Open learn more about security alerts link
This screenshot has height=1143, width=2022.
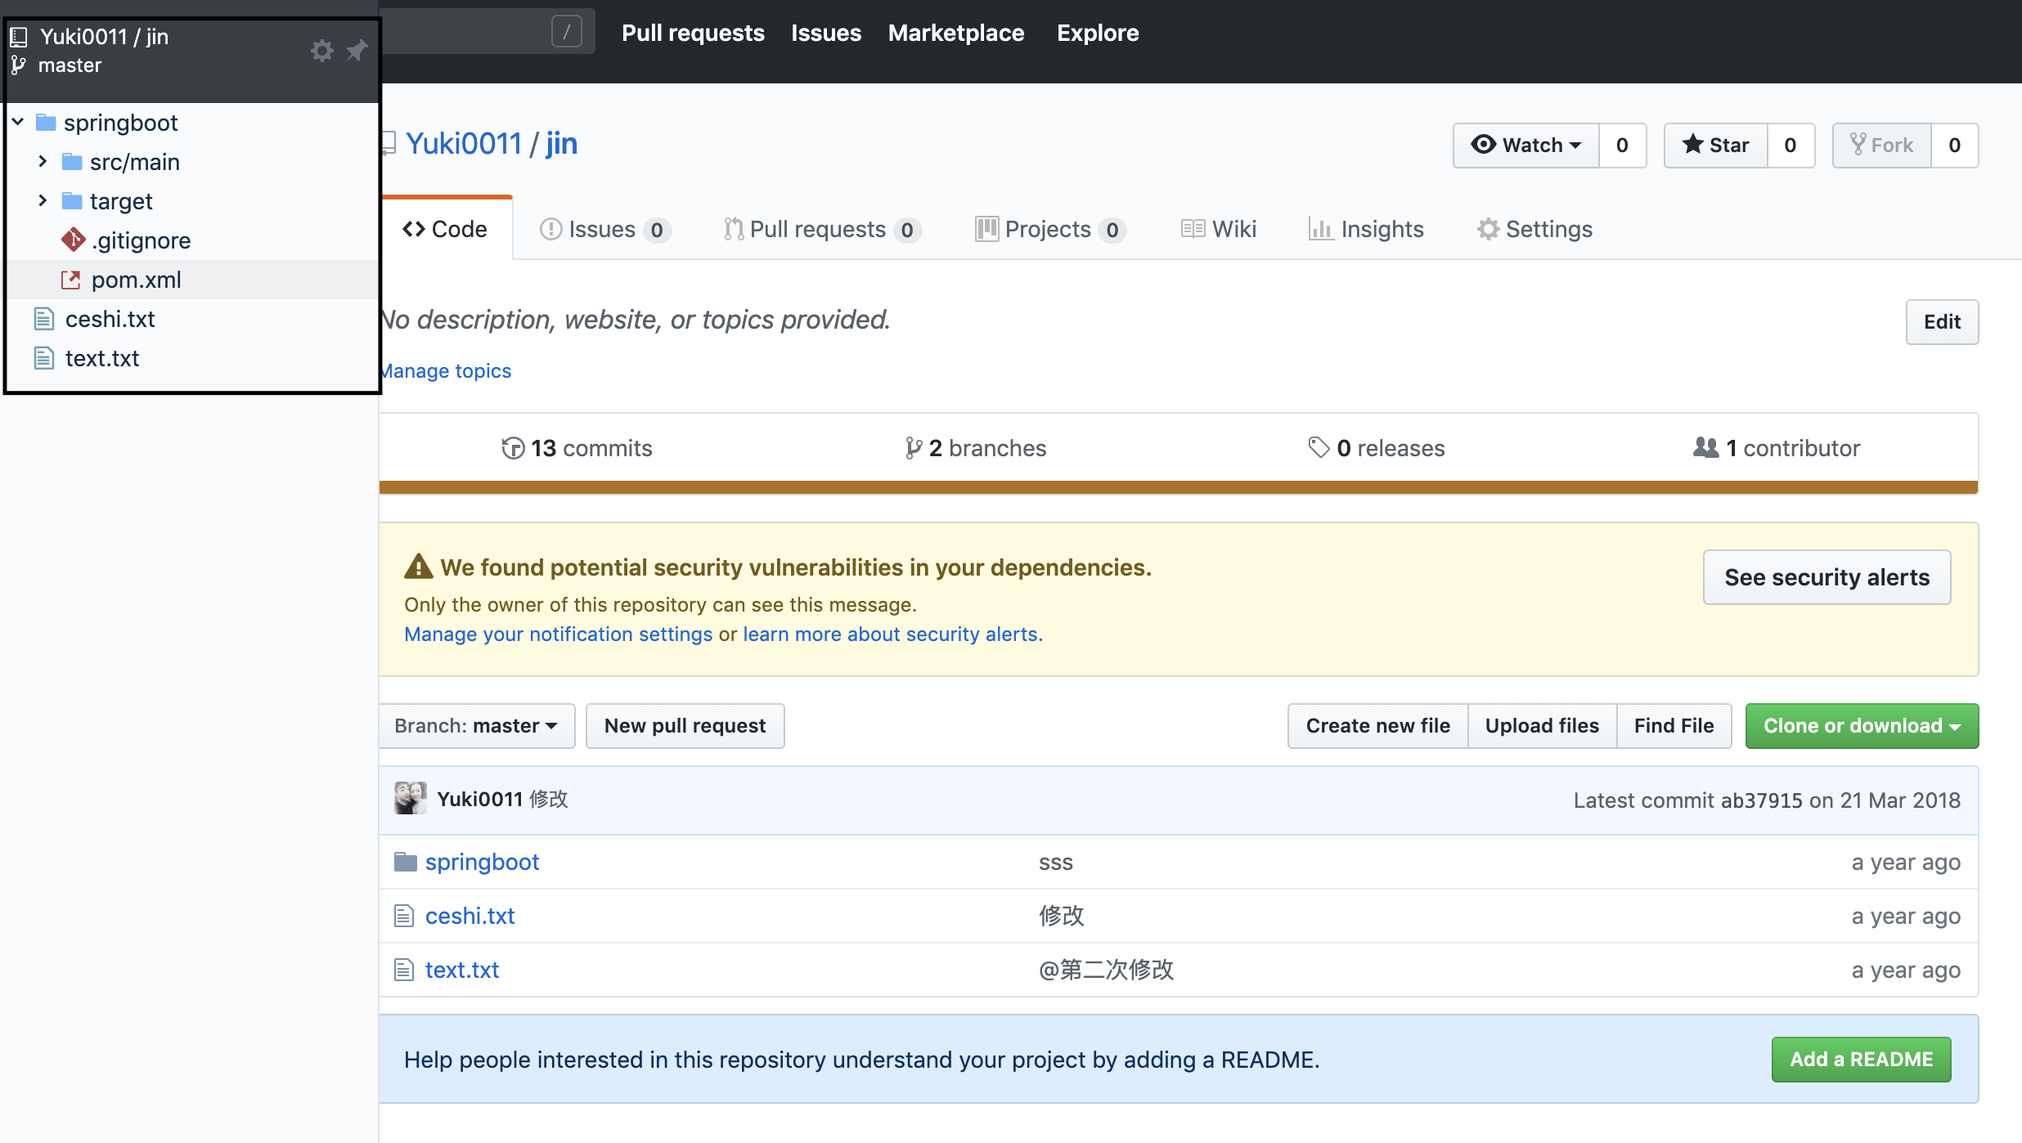(892, 634)
